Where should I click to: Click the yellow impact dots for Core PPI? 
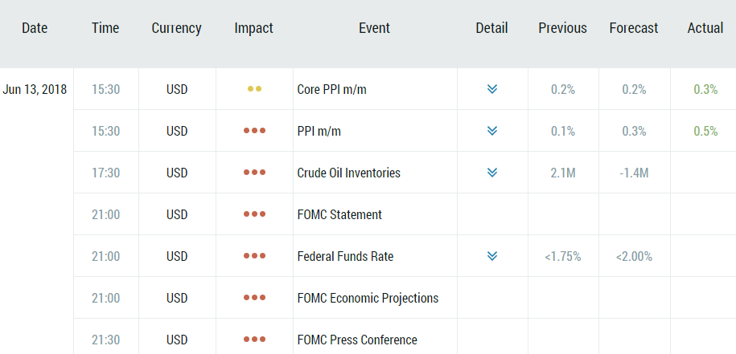pos(254,89)
